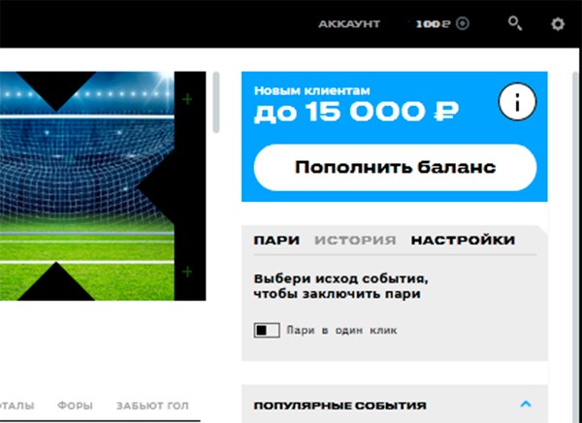Select the 'Тоталы' market tab

[16, 406]
